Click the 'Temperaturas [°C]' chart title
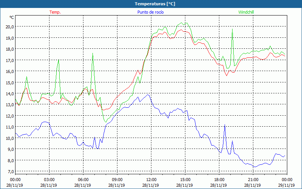The image size is (302, 189). coord(155,4)
